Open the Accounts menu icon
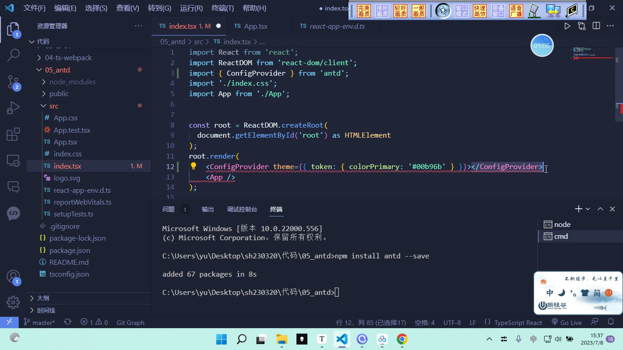This screenshot has height=350, width=623. coord(13,277)
